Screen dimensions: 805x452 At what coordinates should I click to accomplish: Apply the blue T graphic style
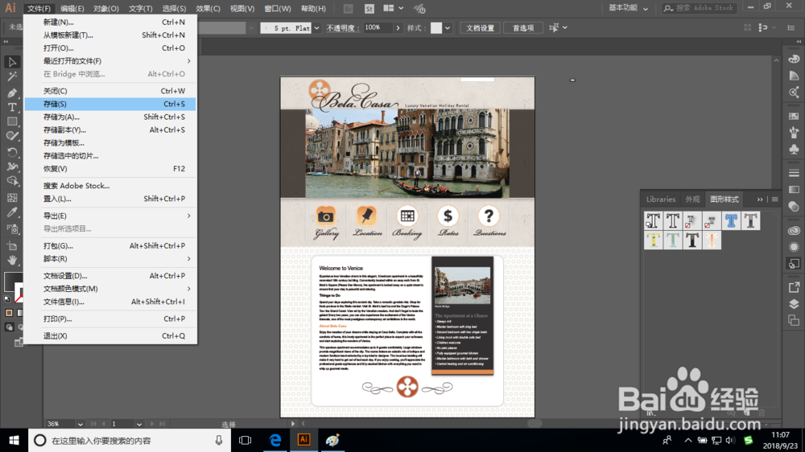[731, 220]
